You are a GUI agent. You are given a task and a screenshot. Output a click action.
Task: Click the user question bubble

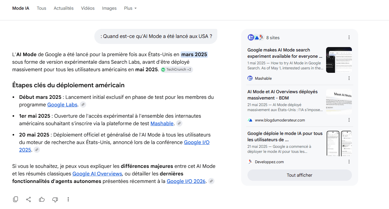click(x=156, y=36)
